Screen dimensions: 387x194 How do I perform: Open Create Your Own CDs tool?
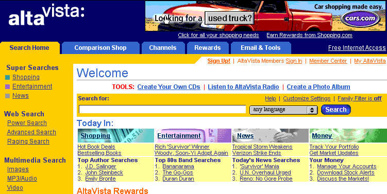point(169,87)
